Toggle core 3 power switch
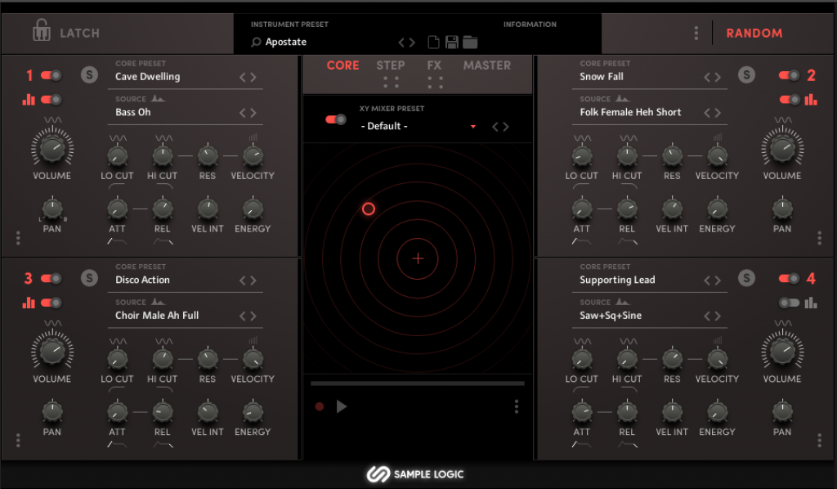The width and height of the screenshot is (837, 489). [51, 278]
